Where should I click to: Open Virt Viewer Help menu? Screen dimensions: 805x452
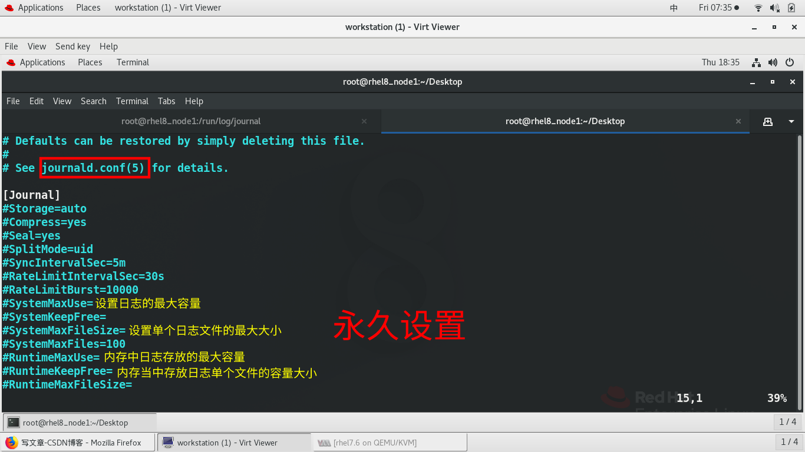[108, 46]
